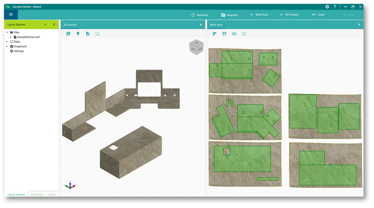Collapse the Layout Explorer panel with its chevron

[x=45, y=24]
